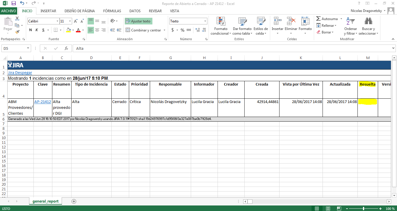Expand the formula bar
397x211 pixels.
point(394,48)
